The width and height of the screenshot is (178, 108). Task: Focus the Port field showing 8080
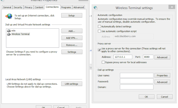[x=148, y=57]
